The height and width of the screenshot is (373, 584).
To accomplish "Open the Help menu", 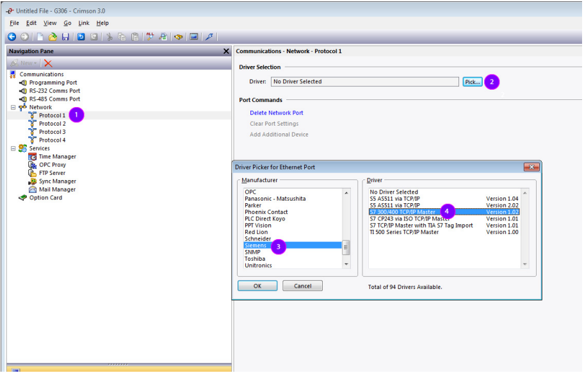I will click(102, 23).
